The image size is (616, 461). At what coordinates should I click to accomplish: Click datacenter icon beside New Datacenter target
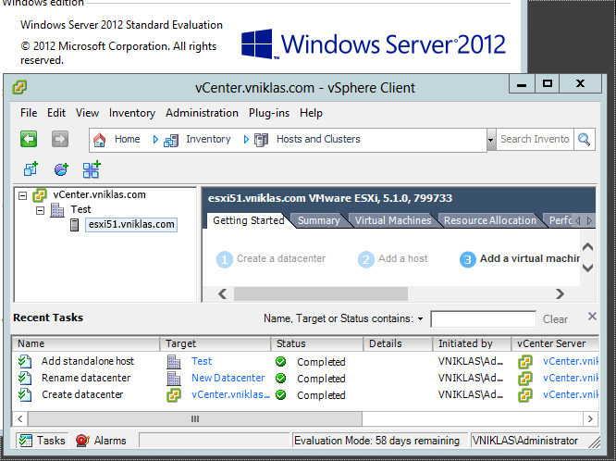(x=174, y=379)
